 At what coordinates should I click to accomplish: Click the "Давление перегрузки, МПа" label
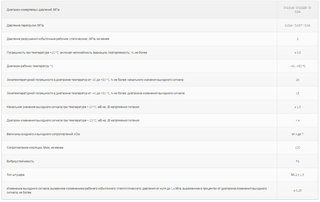pos(25,25)
